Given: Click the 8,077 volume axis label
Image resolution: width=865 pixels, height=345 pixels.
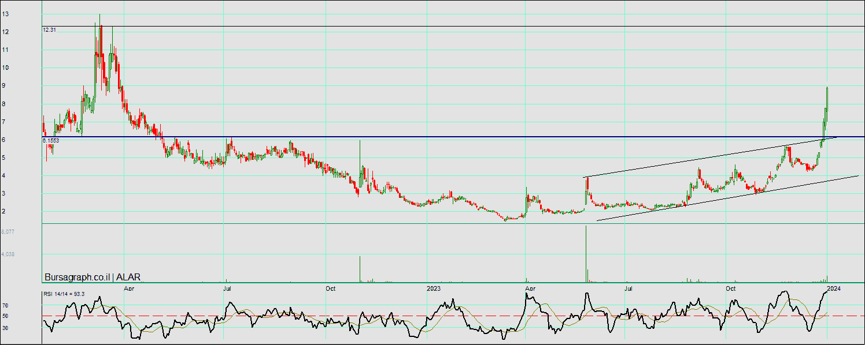Looking at the screenshot, I should [8, 231].
